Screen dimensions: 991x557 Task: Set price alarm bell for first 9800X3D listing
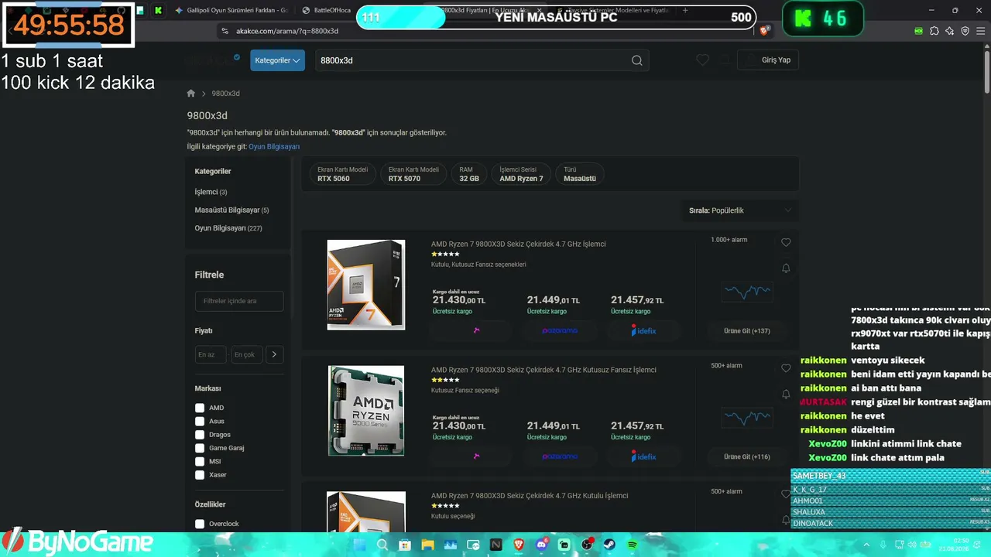click(x=786, y=268)
